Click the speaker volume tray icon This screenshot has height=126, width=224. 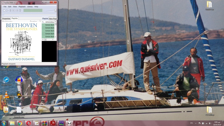click(210, 123)
